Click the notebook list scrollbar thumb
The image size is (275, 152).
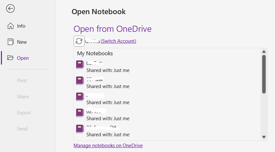264,74
